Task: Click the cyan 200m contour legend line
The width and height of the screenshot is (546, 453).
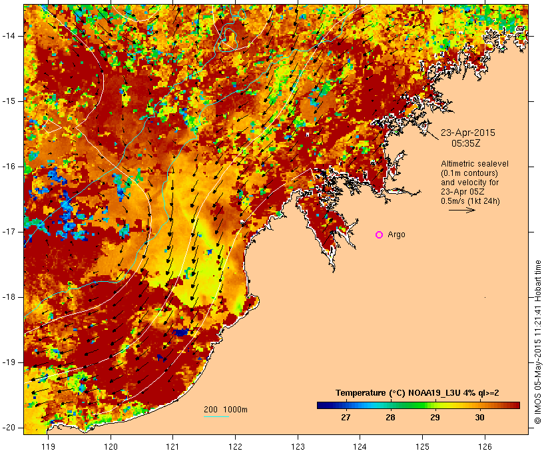Action: coord(216,416)
